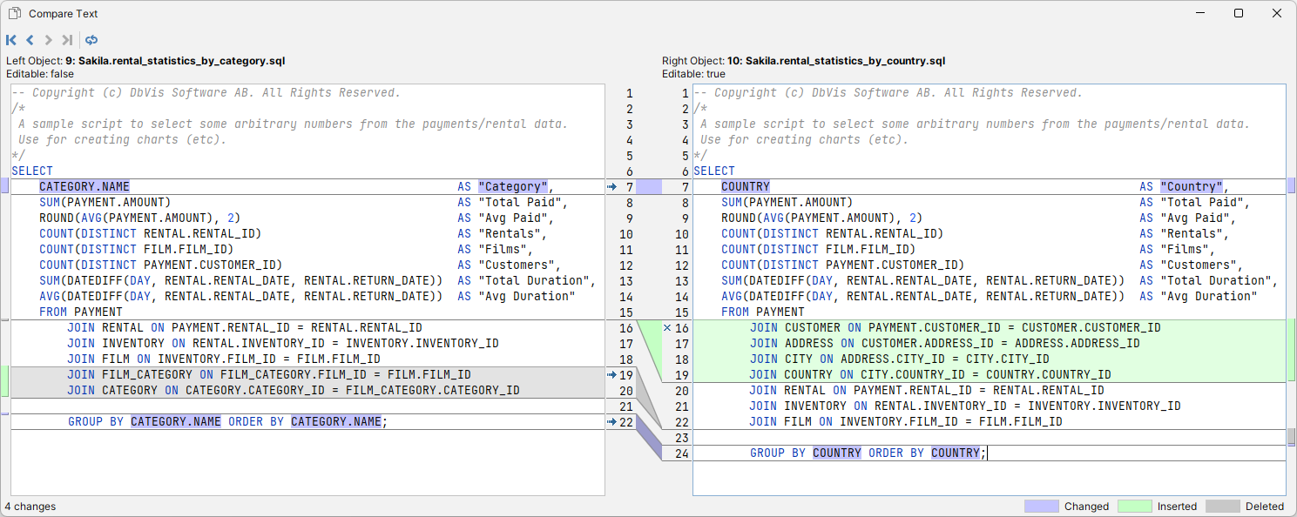1297x517 pixels.
Task: Click the Changed color legend swatch
Action: [x=1041, y=506]
